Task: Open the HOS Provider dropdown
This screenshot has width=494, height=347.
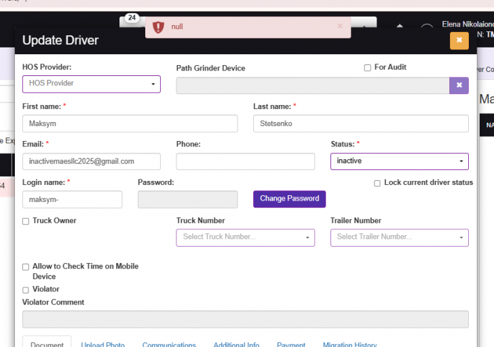Action: [x=92, y=84]
